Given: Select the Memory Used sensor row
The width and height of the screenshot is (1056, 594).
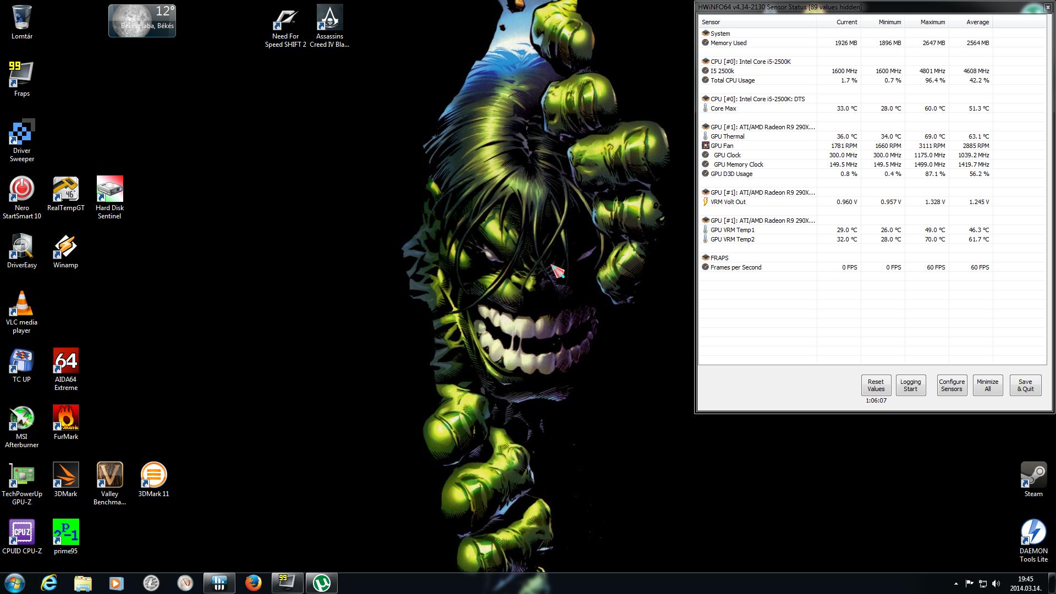Looking at the screenshot, I should [x=872, y=43].
